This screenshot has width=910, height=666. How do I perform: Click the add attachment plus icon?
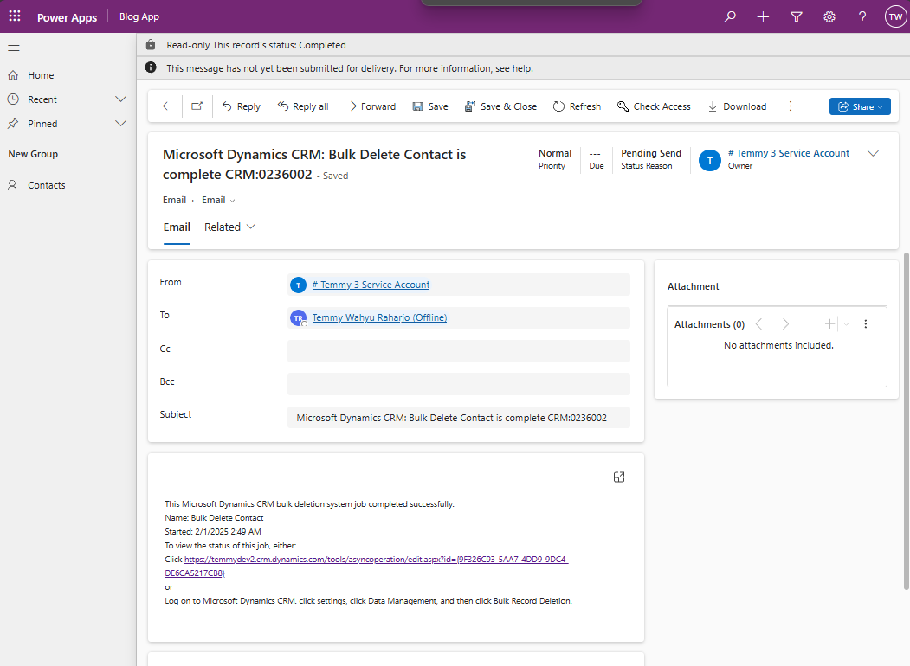click(x=830, y=324)
